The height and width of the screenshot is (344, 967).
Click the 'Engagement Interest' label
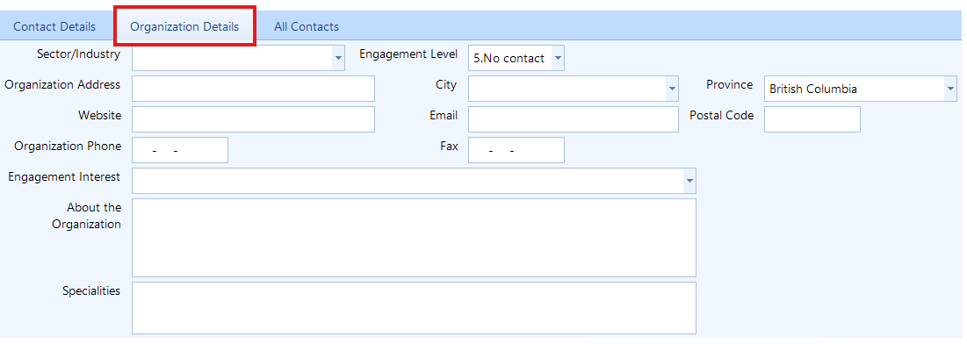pos(64,176)
